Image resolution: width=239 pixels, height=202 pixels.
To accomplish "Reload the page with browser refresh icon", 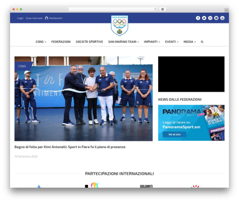I will coord(155,9).
